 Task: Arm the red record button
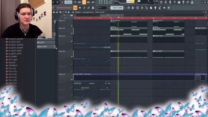coord(62,2)
